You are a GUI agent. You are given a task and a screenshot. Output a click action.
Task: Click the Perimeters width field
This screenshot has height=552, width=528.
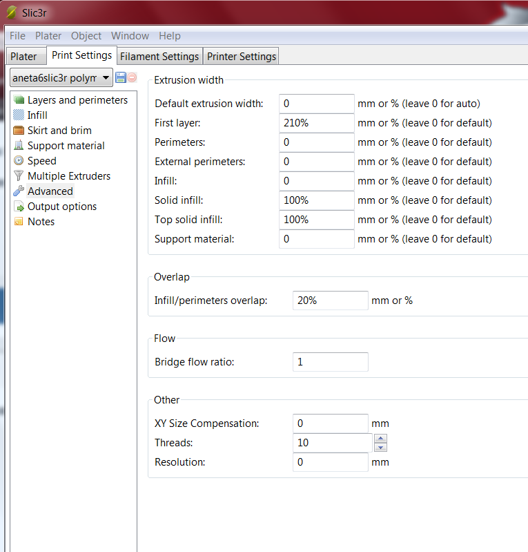317,142
